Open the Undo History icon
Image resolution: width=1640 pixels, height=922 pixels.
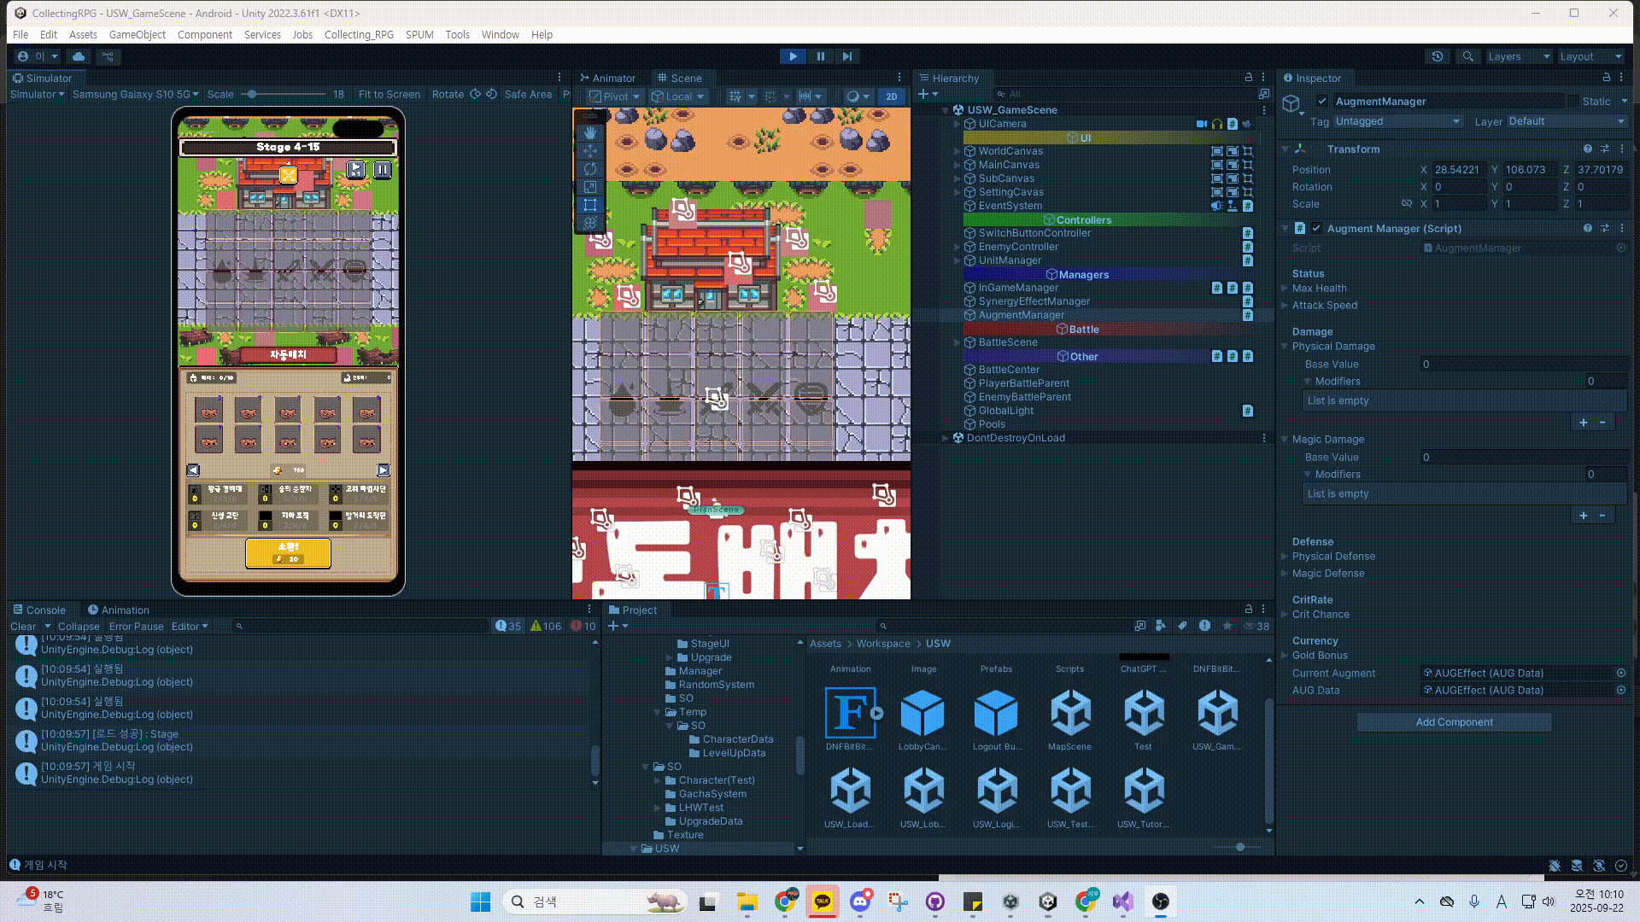click(1438, 56)
